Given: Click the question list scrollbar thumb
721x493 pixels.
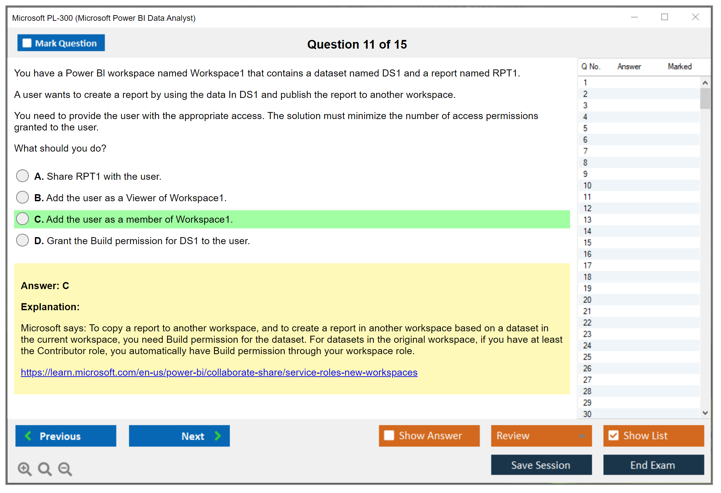Looking at the screenshot, I should click(x=705, y=98).
